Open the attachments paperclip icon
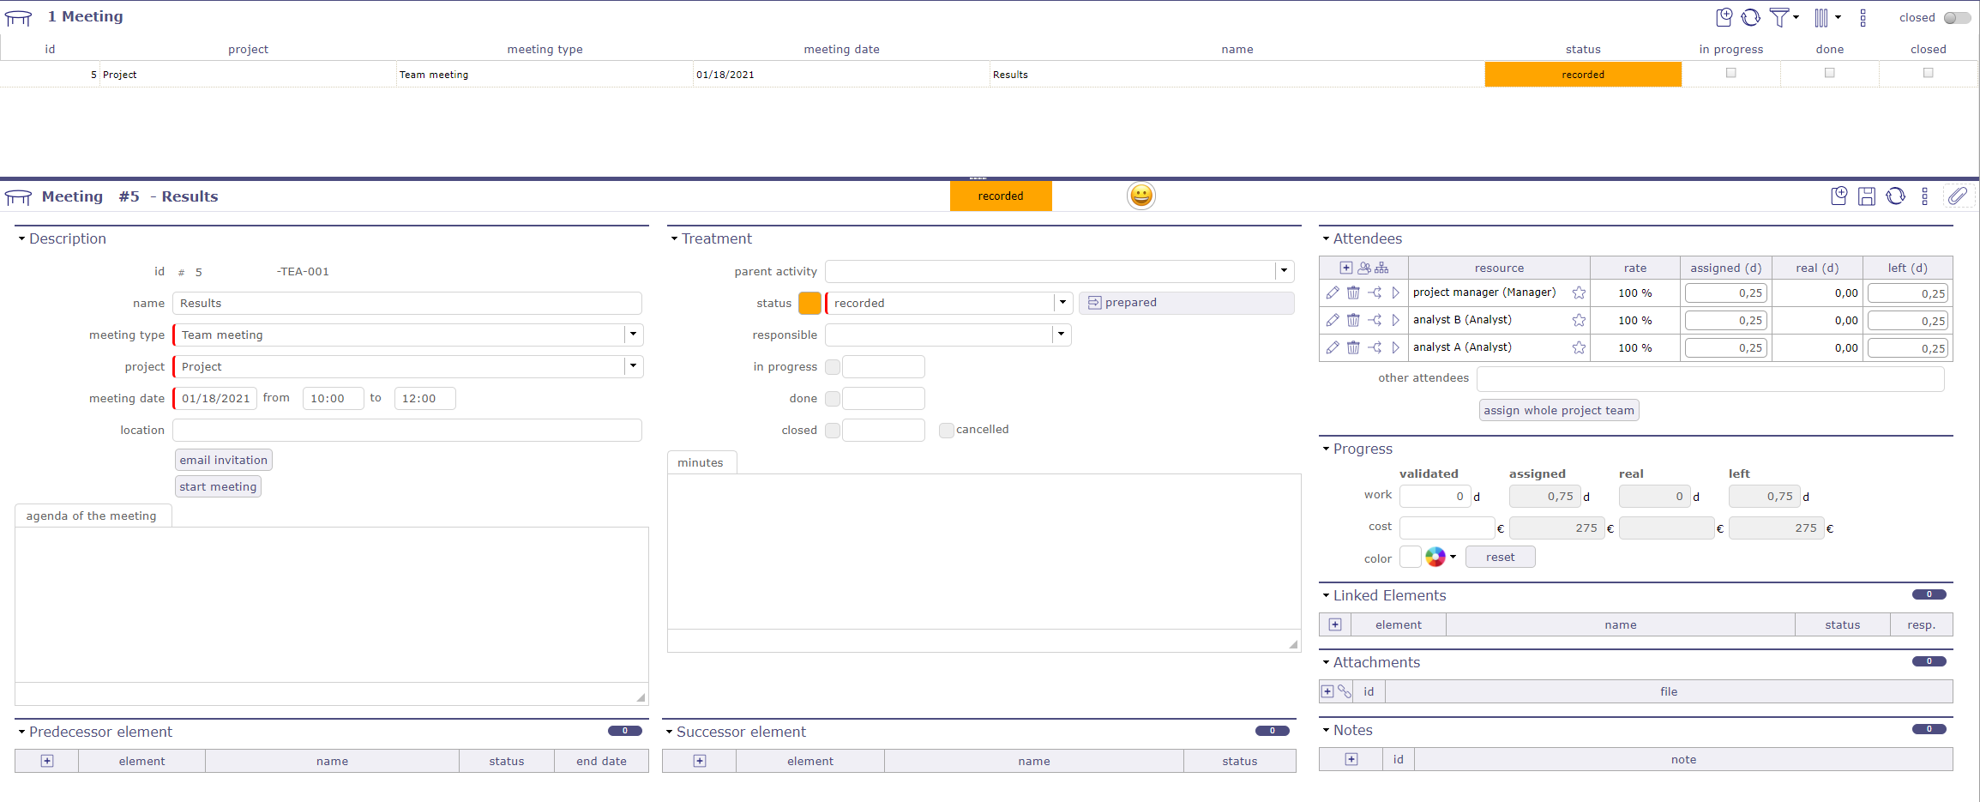Screen dimensions: 1980x802 pyautogui.click(x=1959, y=196)
